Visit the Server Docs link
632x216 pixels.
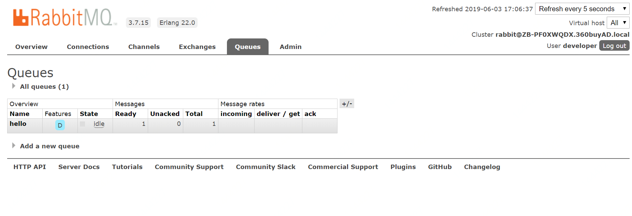[79, 167]
